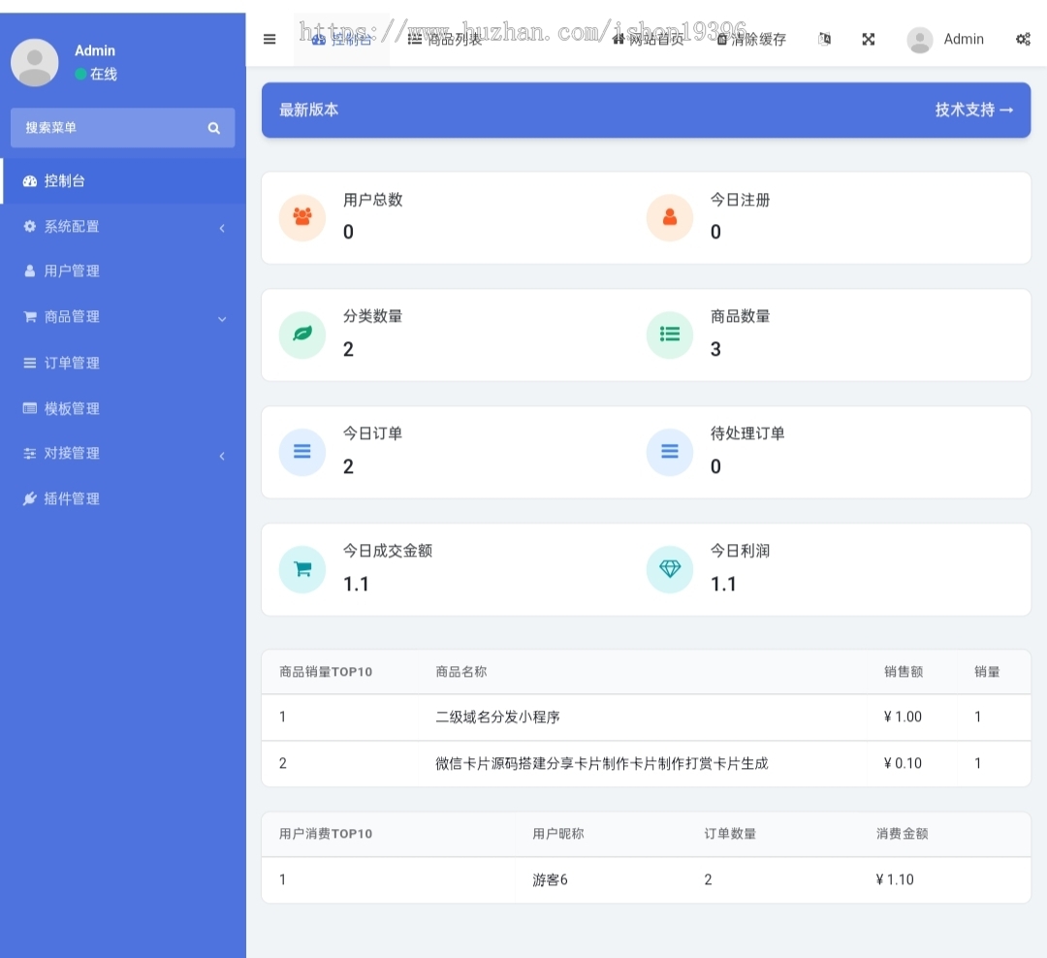
Task: Select the 游客6 user name cell
Action: [550, 879]
